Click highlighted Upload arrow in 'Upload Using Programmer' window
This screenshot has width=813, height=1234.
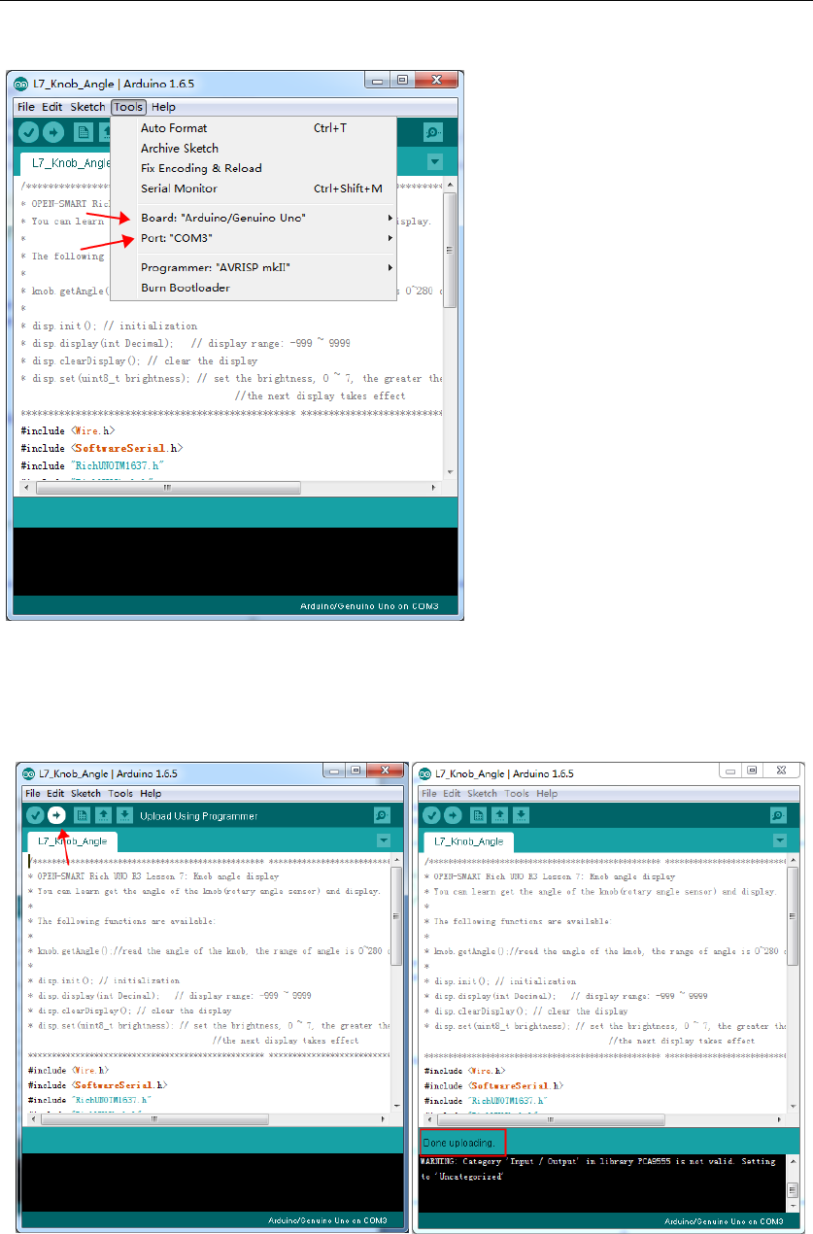56,815
